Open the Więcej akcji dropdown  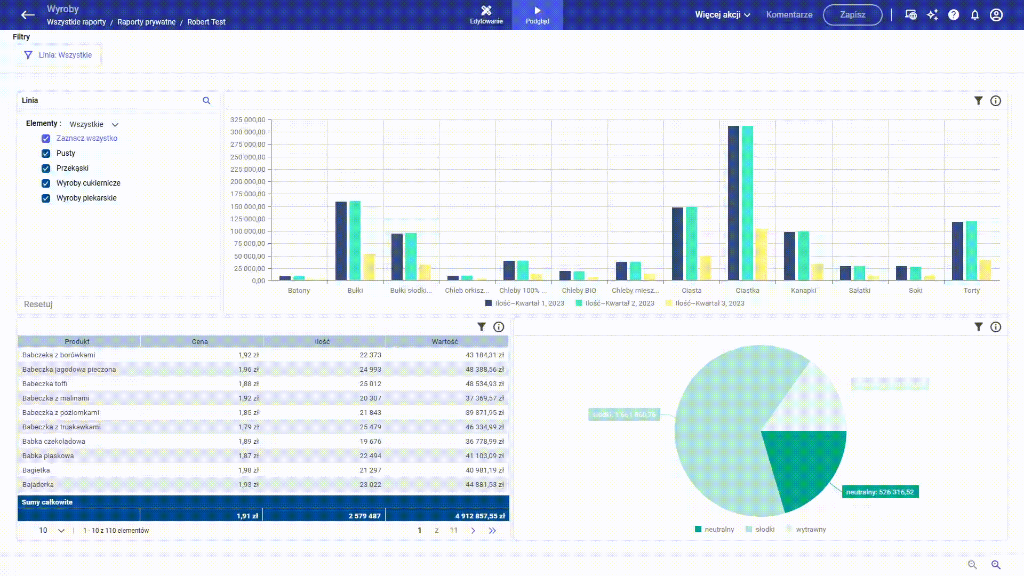(x=722, y=15)
